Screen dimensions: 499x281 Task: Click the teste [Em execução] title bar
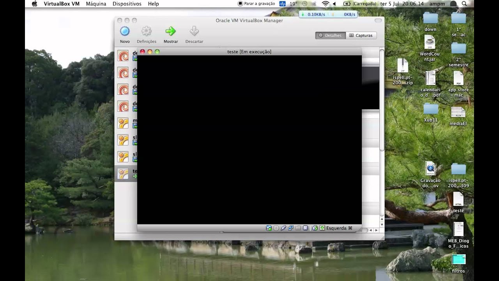[249, 52]
